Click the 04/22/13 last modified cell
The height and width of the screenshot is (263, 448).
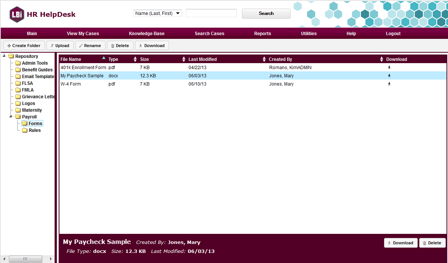pos(197,67)
